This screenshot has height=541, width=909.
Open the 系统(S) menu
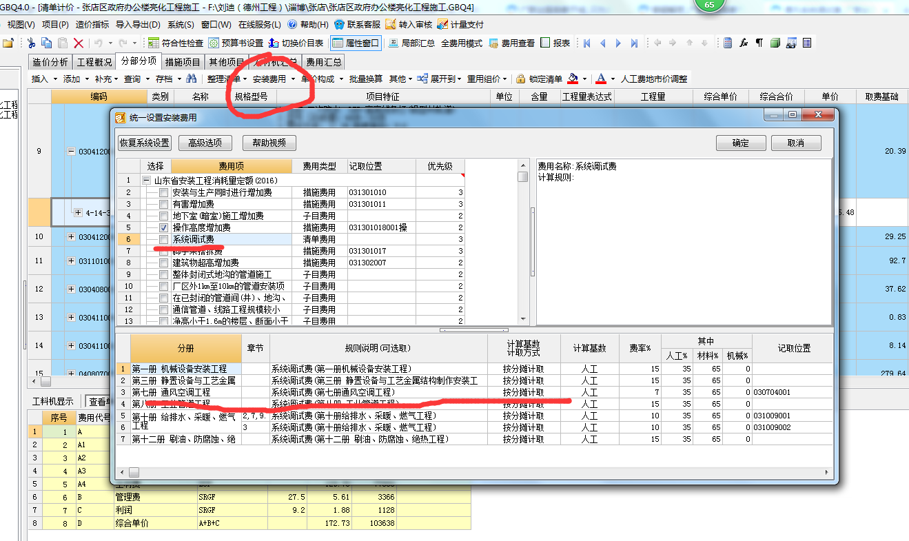[181, 24]
